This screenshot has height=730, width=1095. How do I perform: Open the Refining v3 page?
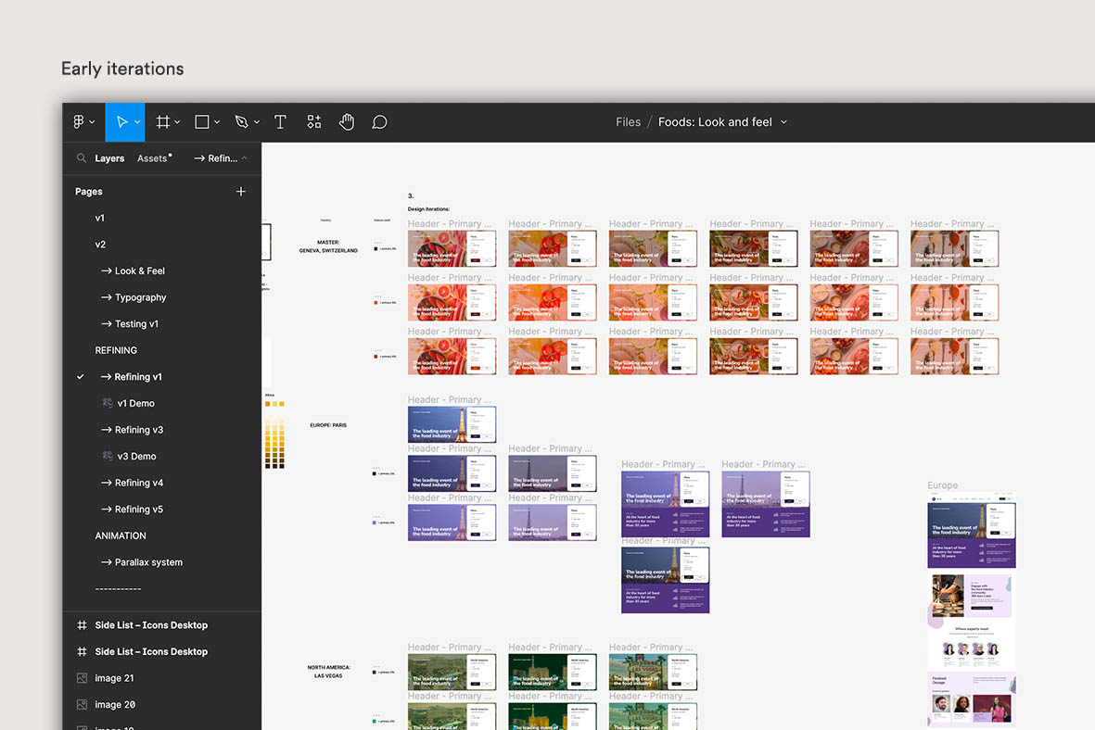click(x=132, y=430)
